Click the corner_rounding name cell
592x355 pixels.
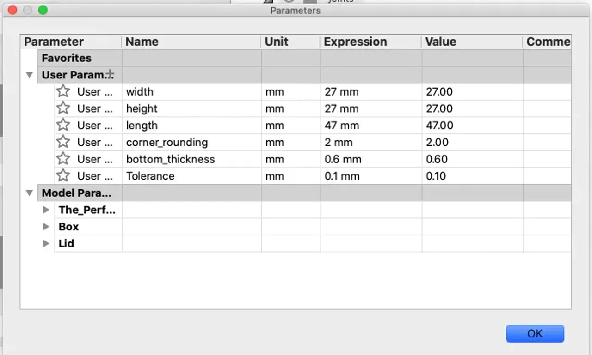point(167,142)
